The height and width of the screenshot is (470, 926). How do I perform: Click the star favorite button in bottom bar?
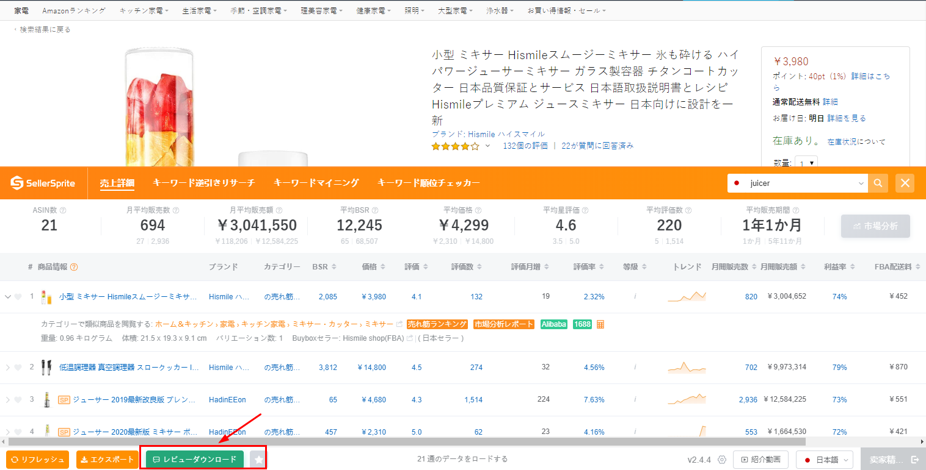tap(258, 460)
